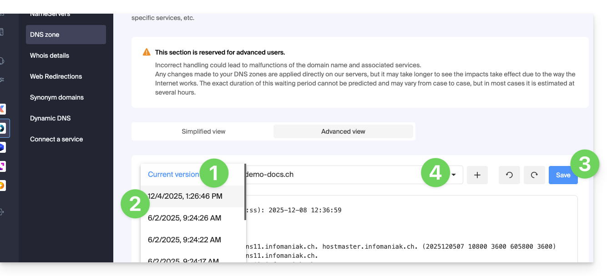The height and width of the screenshot is (276, 607).
Task: Click the orange circular app icon in left rail
Action: (x=2, y=186)
